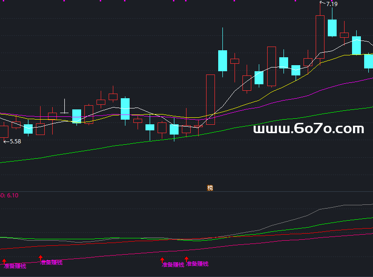Screen dimensions: 373x277
Task: Click the arrow marker beside the 7.19 high
Action: 322,3
